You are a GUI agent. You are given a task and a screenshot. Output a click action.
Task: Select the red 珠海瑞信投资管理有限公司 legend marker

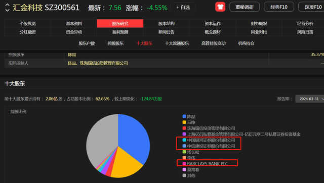184,128
